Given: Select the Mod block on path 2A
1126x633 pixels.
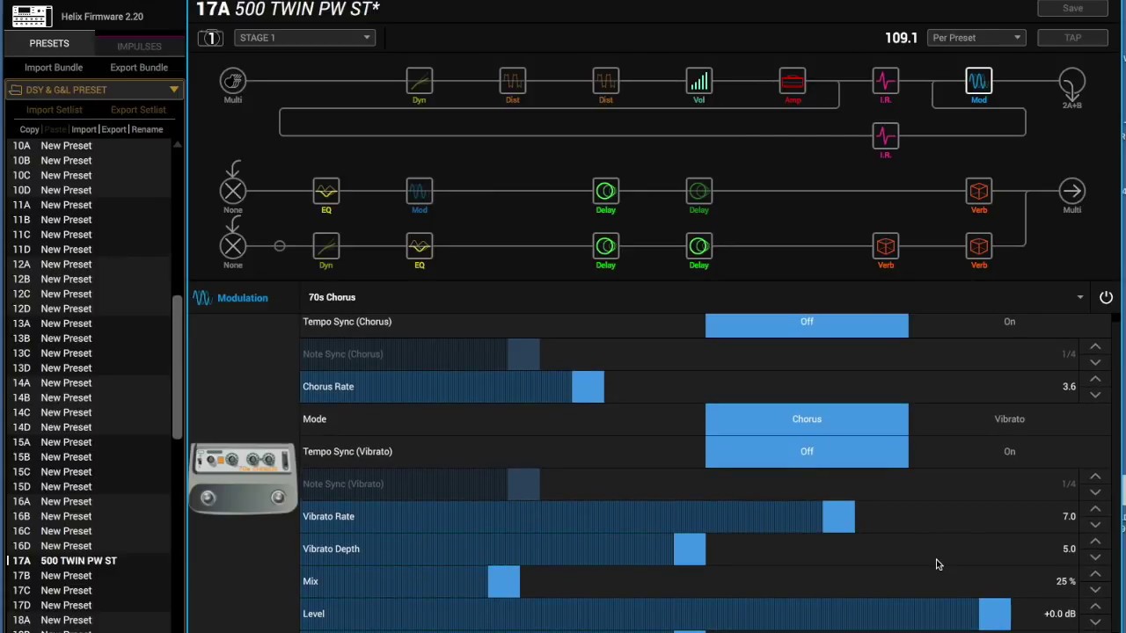Looking at the screenshot, I should (x=420, y=192).
